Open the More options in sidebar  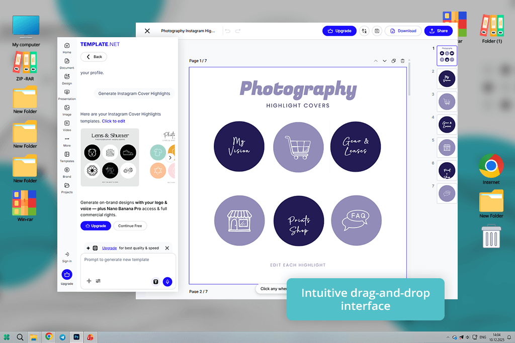point(67,141)
